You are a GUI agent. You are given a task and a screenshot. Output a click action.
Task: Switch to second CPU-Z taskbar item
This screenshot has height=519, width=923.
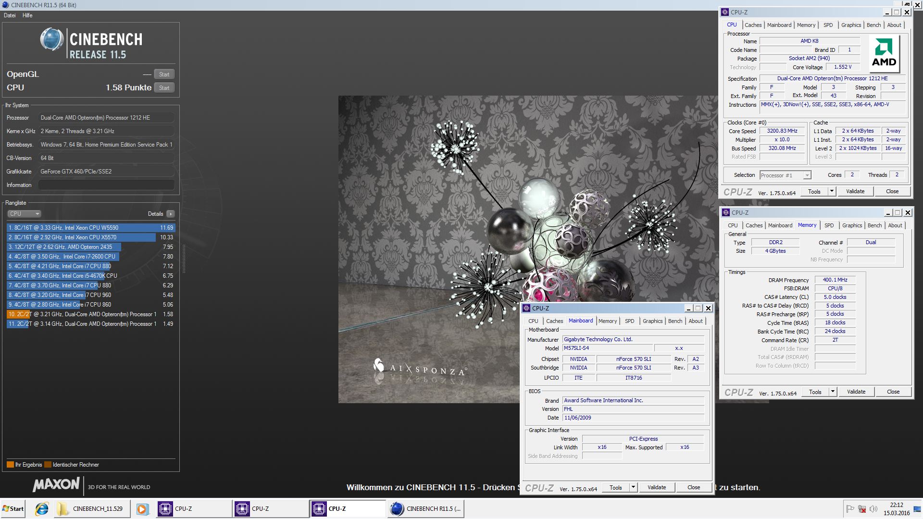click(271, 509)
